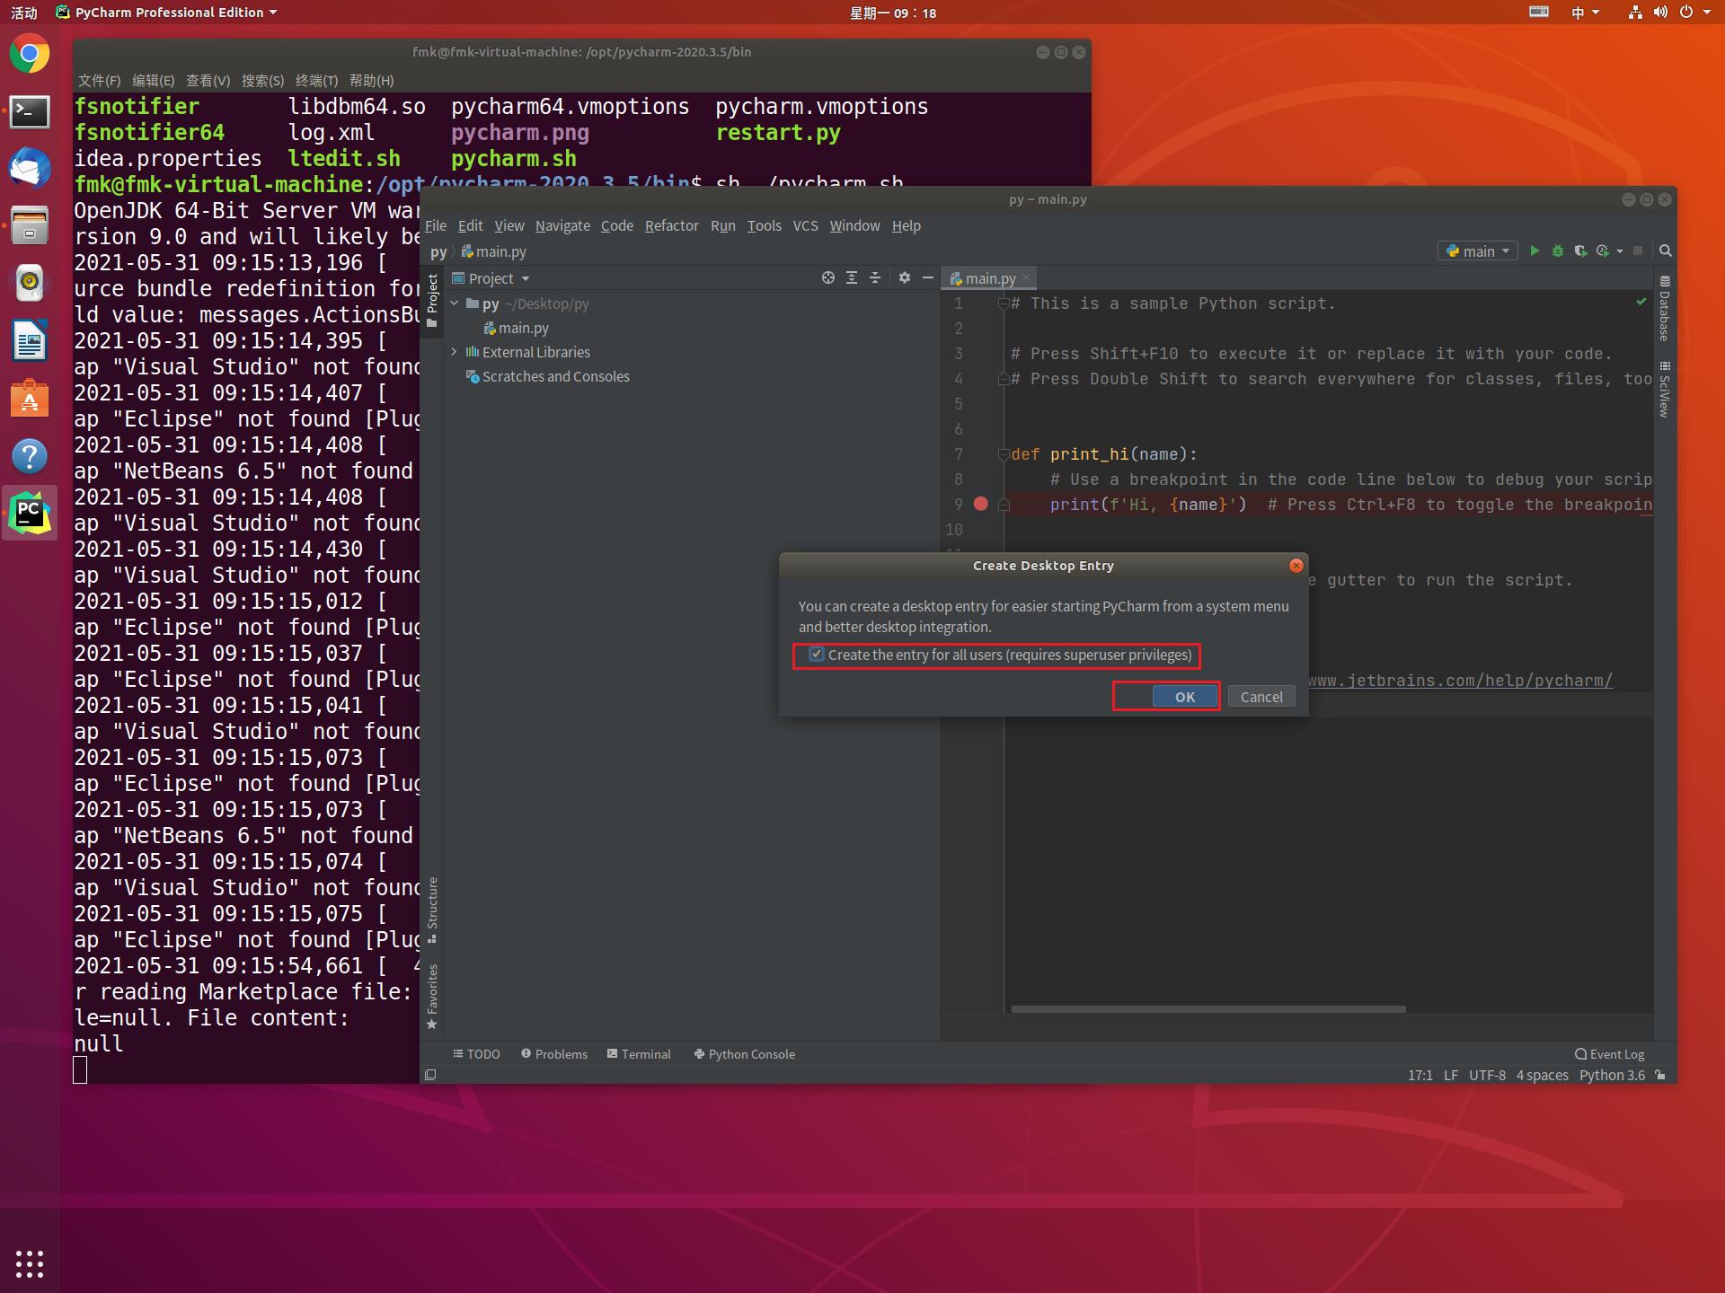Confirm the dialog with OK
Image resolution: width=1725 pixels, height=1293 pixels.
[1184, 697]
